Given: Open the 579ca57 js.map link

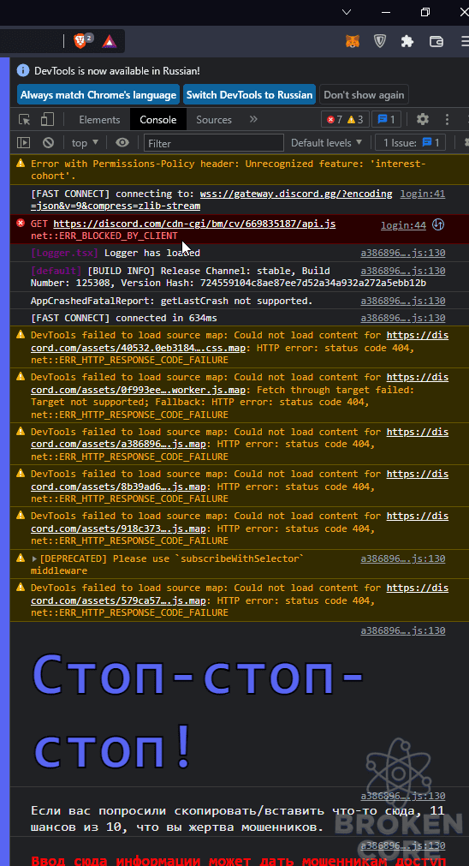Looking at the screenshot, I should pyautogui.click(x=240, y=594).
